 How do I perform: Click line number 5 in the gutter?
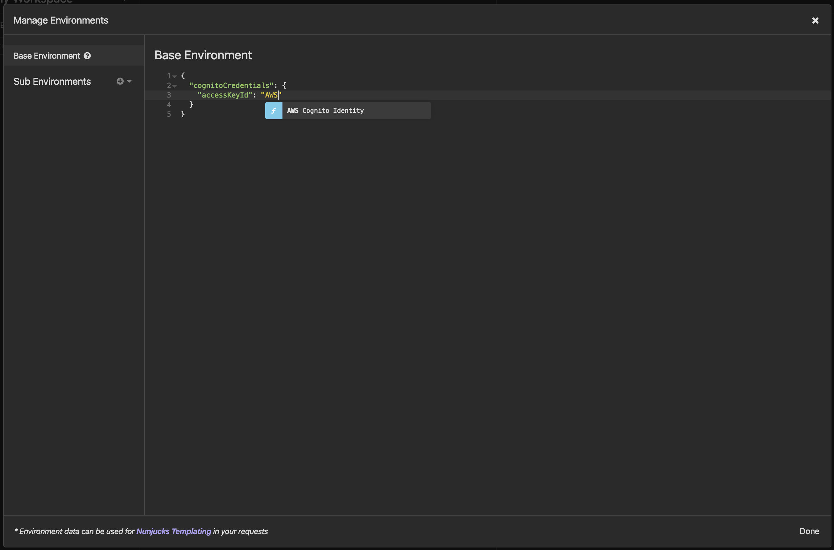169,114
